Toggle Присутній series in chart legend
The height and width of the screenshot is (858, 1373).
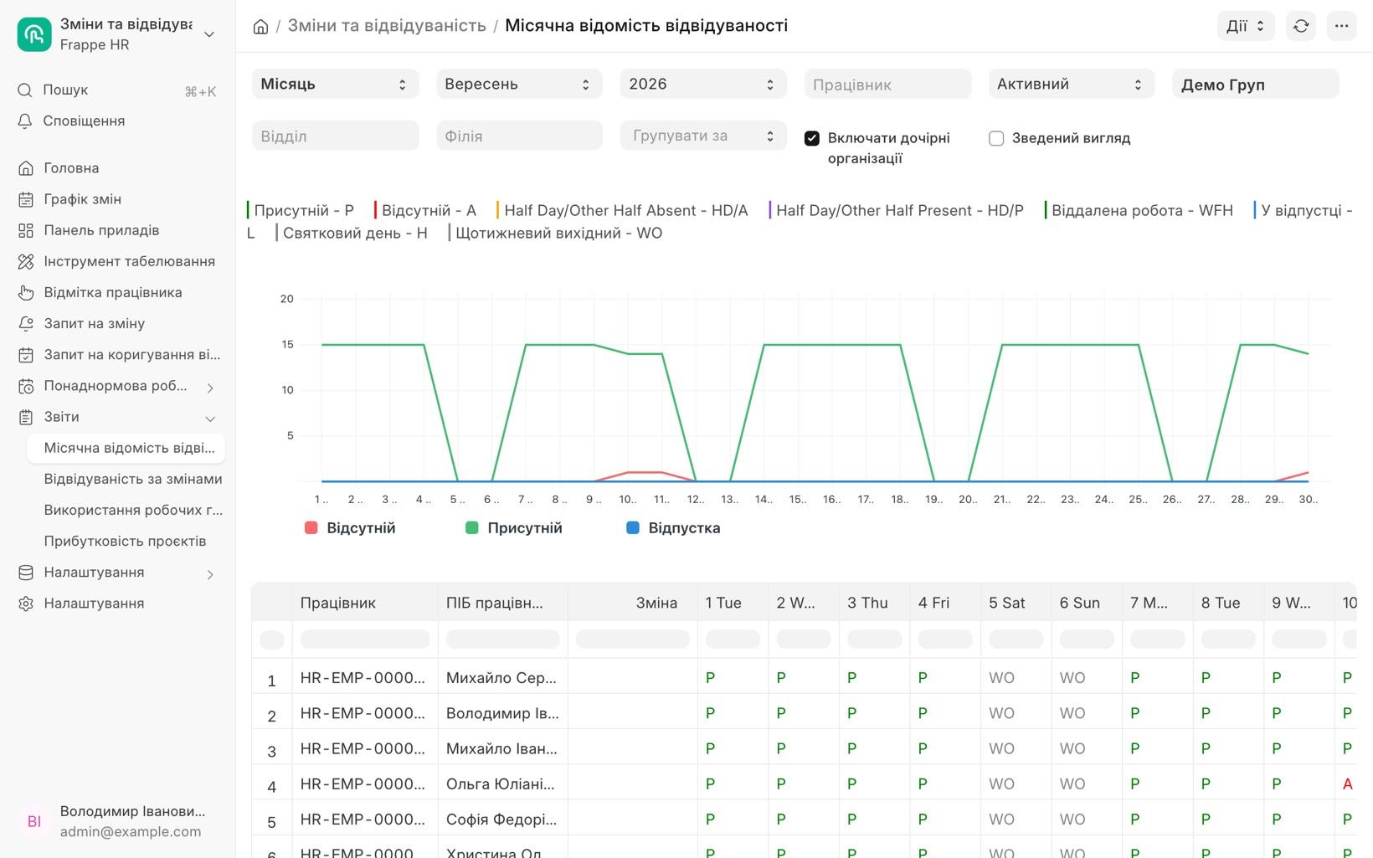tap(514, 528)
